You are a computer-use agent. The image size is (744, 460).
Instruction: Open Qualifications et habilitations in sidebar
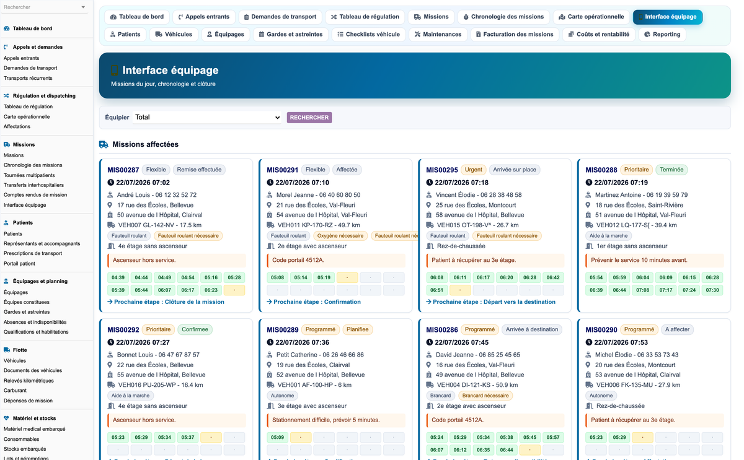[x=36, y=332]
